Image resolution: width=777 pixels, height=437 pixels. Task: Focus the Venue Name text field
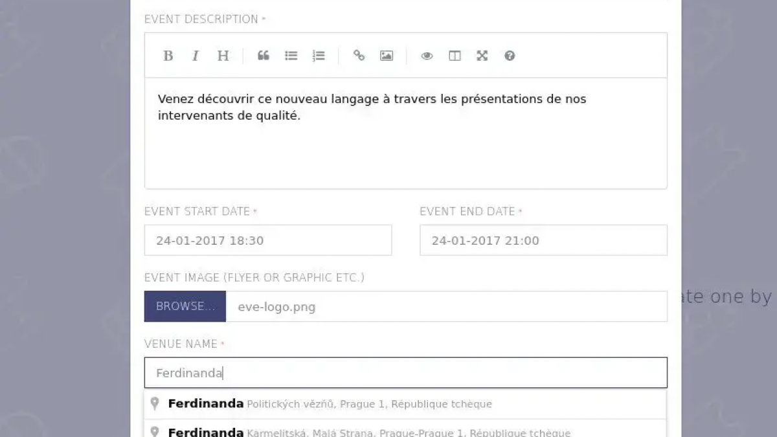pyautogui.click(x=405, y=373)
